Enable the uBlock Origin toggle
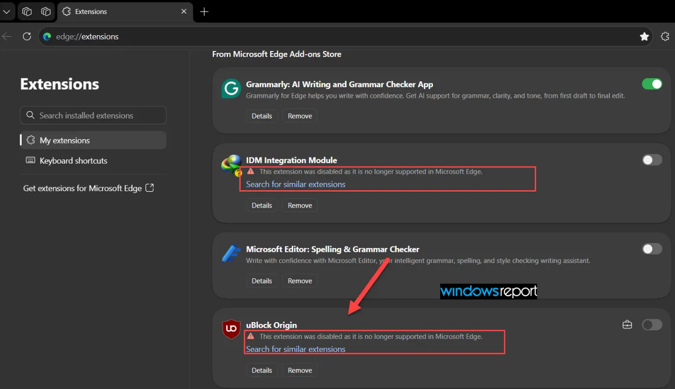The image size is (675, 389). click(x=652, y=325)
